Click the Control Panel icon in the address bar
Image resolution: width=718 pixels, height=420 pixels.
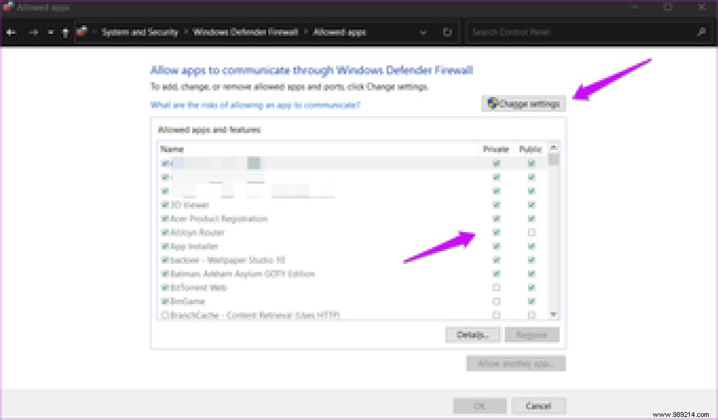(80, 31)
